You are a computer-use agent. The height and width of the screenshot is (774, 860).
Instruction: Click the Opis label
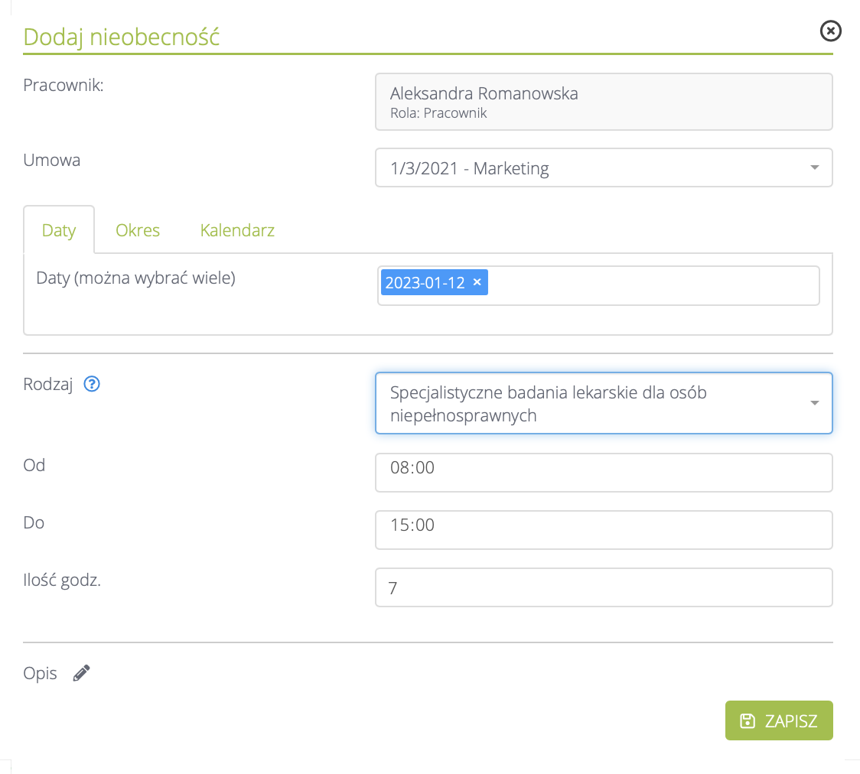pyautogui.click(x=41, y=674)
